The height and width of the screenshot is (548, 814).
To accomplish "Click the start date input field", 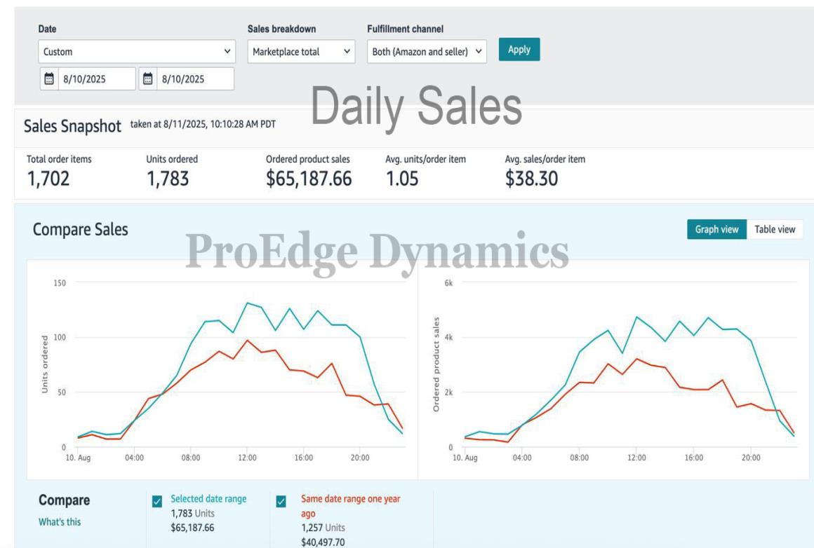I will (95, 79).
